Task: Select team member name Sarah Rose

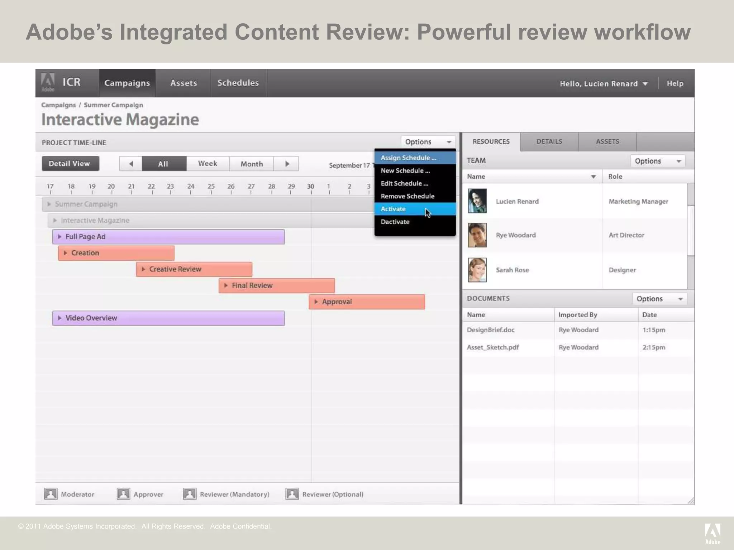Action: pos(512,270)
